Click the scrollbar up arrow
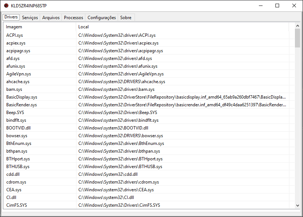 (297, 25)
